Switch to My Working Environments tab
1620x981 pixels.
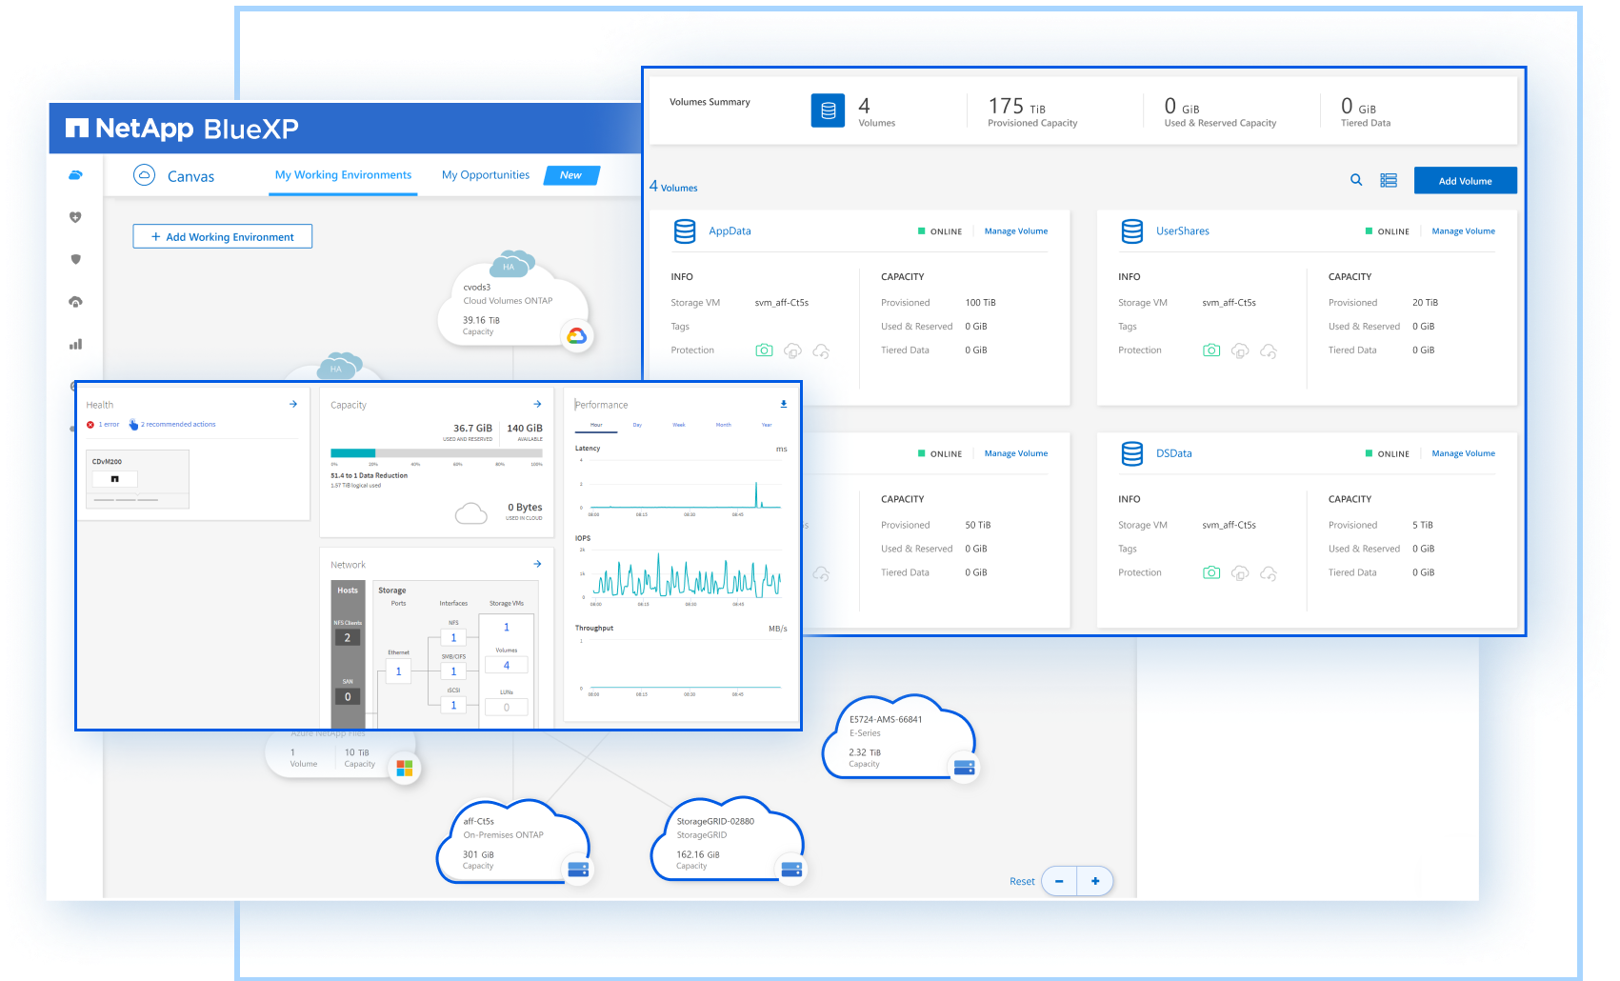(343, 175)
